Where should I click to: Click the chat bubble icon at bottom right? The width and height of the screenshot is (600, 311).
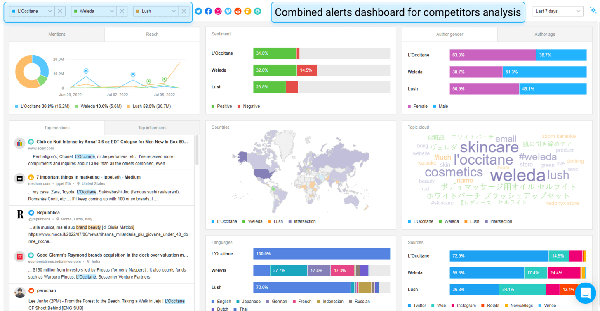[586, 293]
